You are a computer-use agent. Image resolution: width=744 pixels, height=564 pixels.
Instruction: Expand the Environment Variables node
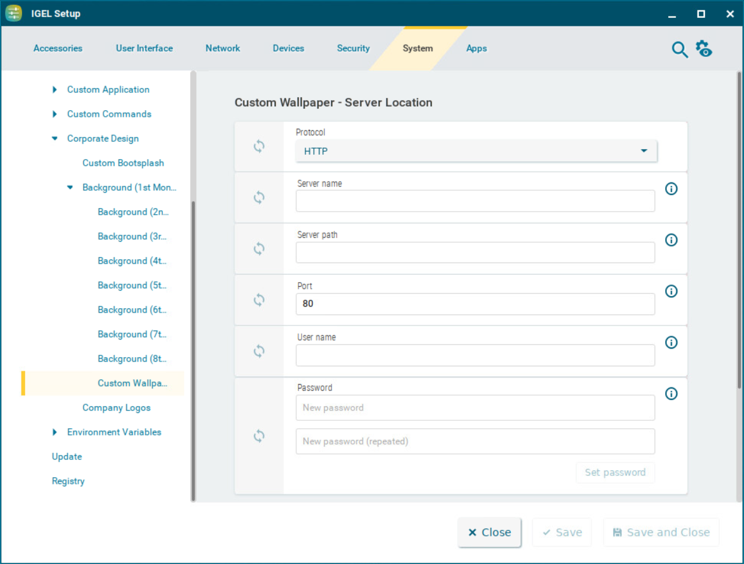coord(55,432)
